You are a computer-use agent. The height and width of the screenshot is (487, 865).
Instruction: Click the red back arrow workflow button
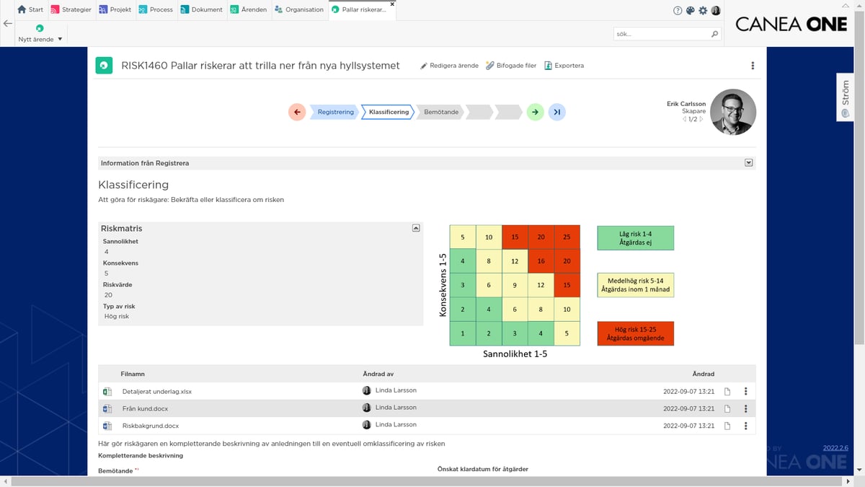click(297, 112)
